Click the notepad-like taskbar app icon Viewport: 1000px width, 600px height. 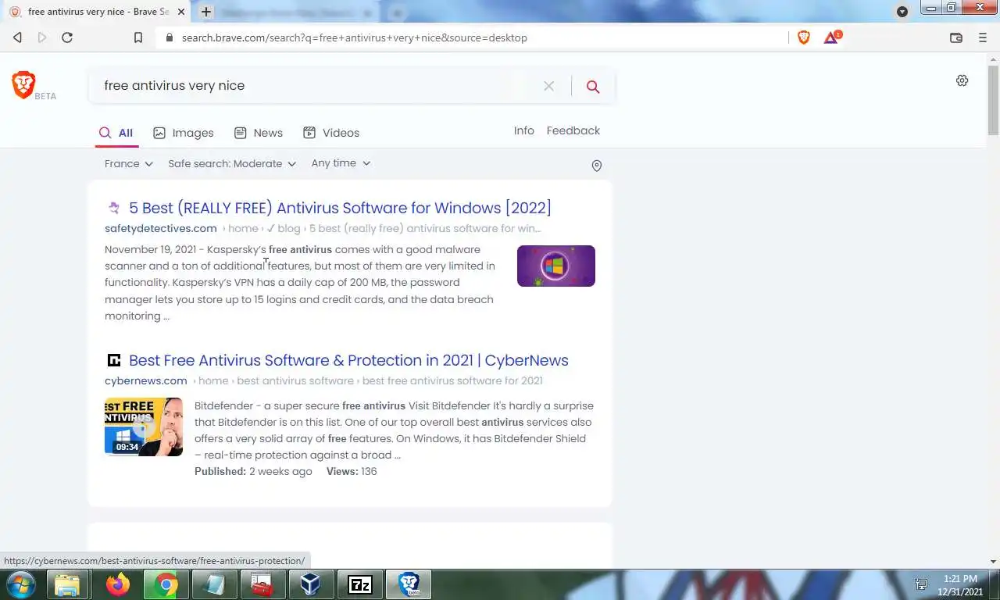(x=213, y=584)
